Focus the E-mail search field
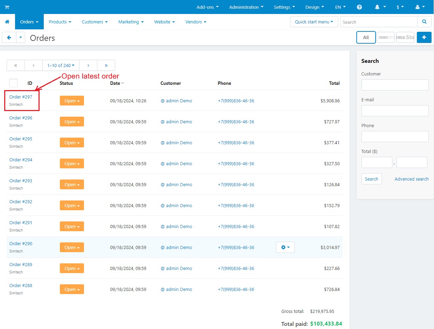Screen dimensions: 434x329 pos(395,110)
